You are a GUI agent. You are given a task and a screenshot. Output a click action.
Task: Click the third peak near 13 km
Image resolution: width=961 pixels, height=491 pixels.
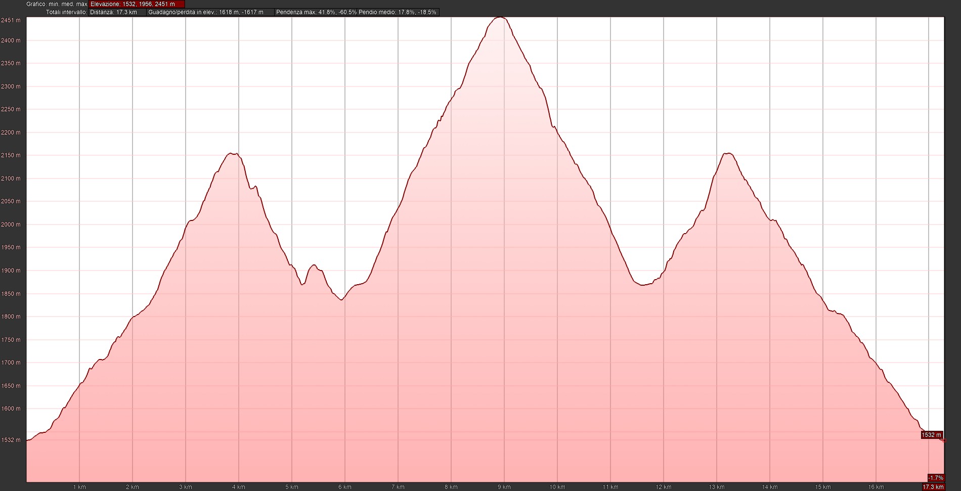[x=727, y=153]
